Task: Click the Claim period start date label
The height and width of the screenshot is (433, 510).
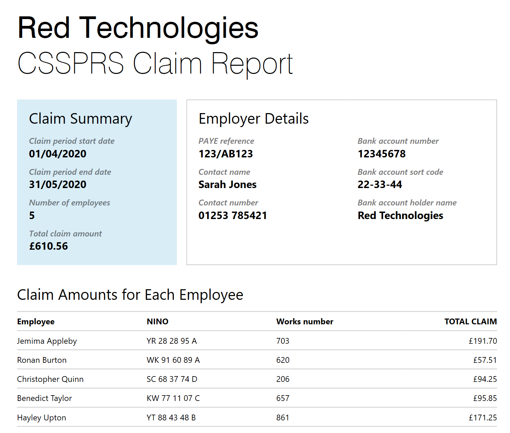Action: pos(72,141)
